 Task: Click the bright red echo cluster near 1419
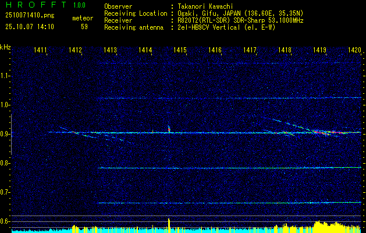coord(321,132)
